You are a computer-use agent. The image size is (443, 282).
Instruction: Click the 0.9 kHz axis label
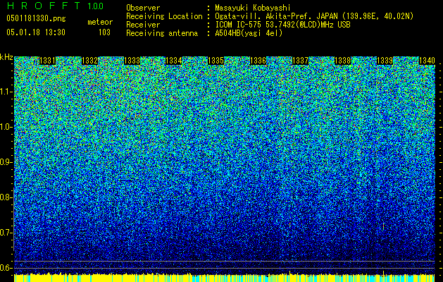(6, 162)
